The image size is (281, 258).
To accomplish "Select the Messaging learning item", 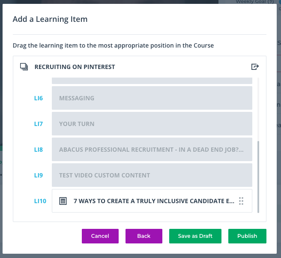I will [152, 98].
